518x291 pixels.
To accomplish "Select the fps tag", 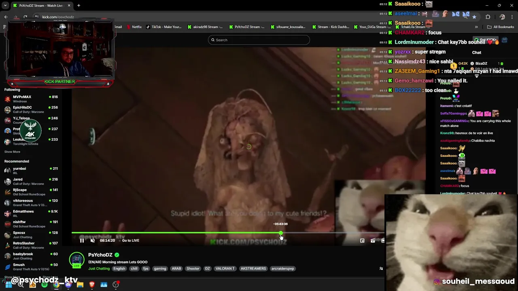I will [x=146, y=269].
